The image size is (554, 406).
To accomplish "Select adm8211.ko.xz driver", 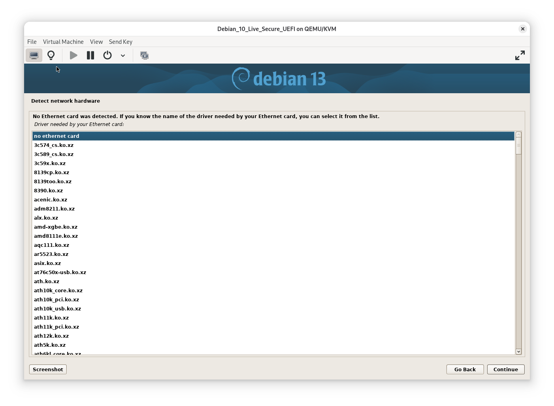I will point(273,209).
